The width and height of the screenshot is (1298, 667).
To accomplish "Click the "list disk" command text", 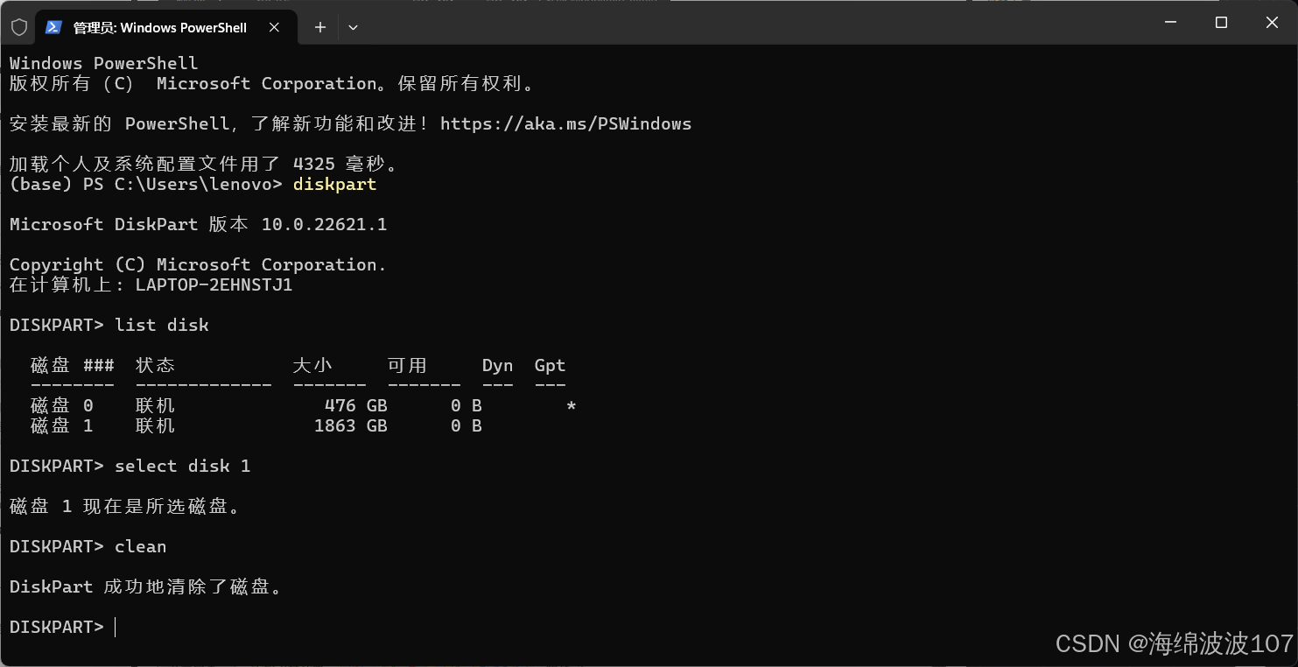I will click(x=162, y=325).
